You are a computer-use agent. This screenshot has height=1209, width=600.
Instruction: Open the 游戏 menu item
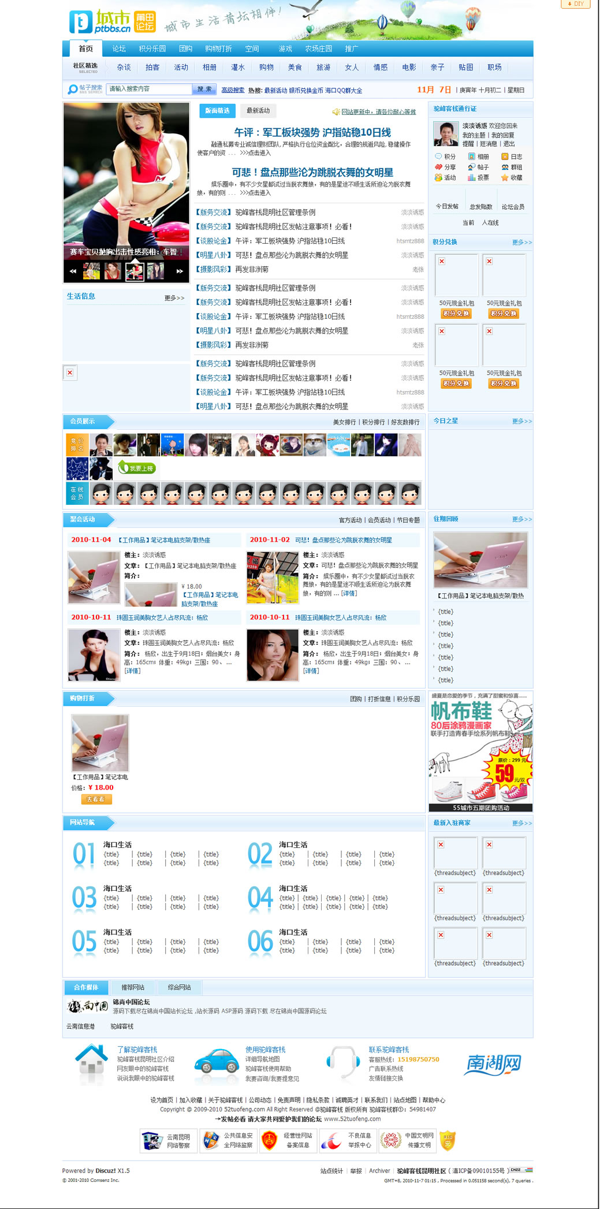285,49
